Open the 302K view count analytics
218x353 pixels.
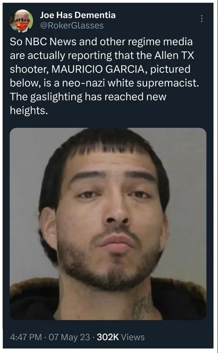(x=107, y=337)
